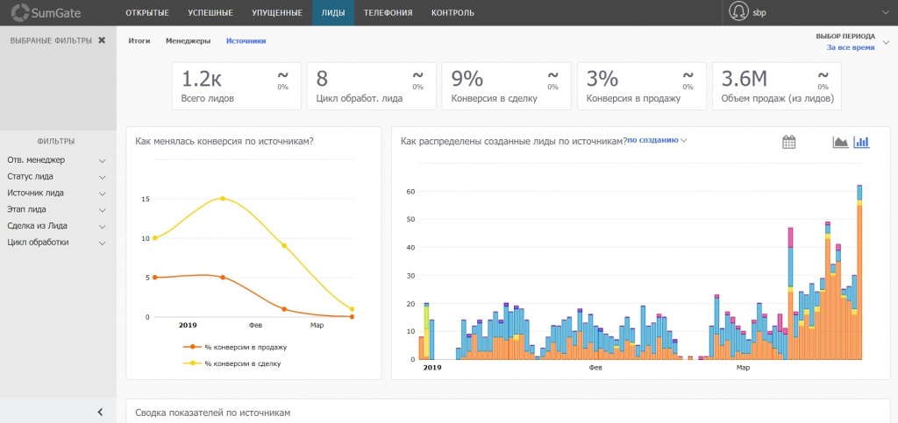Image resolution: width=898 pixels, height=423 pixels.
Task: Toggle '% конверсии в продажу' legend series
Action: point(234,347)
